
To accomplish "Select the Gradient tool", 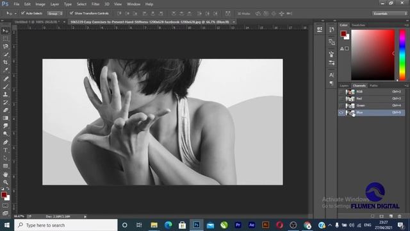I will point(5,118).
